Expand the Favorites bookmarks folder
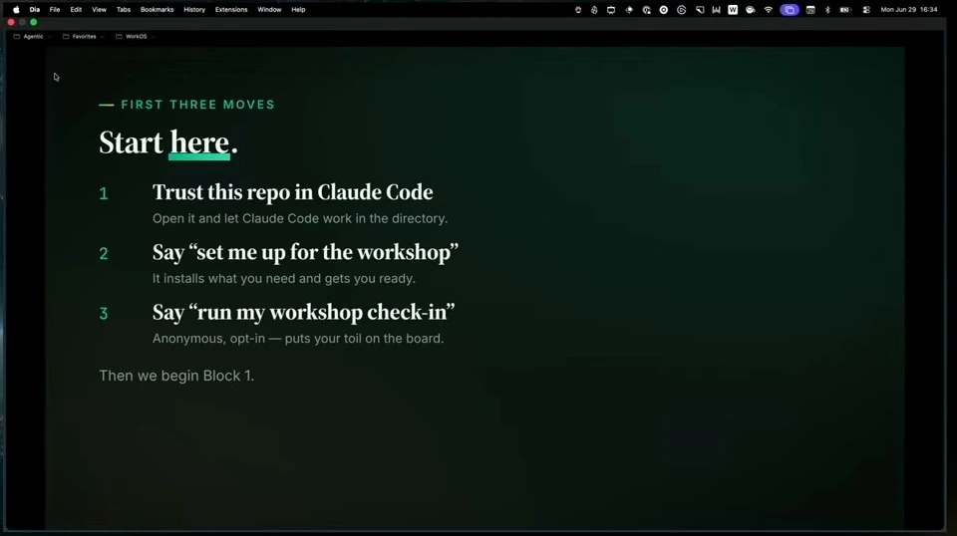Viewport: 957px width, 536px height. [84, 37]
